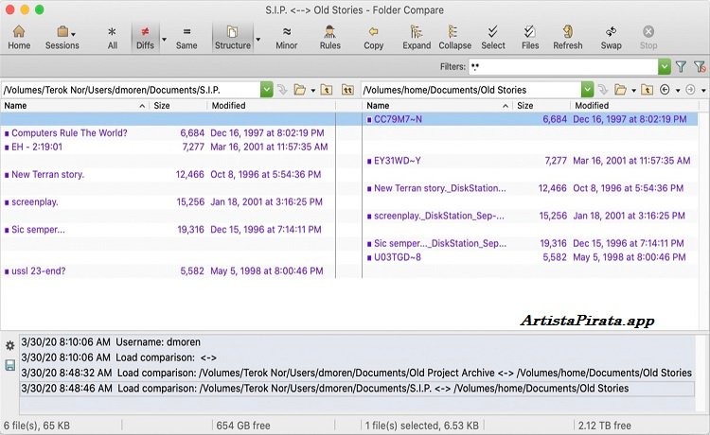Click the Rules referee icon
Image resolution: width=710 pixels, height=435 pixels.
[330, 37]
